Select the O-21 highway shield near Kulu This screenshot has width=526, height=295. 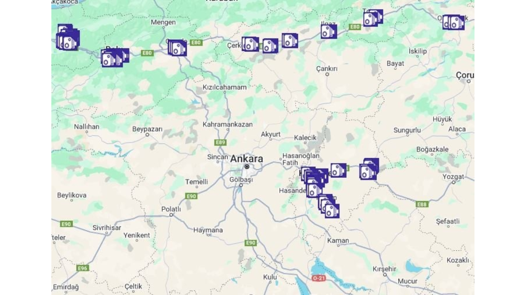click(319, 278)
